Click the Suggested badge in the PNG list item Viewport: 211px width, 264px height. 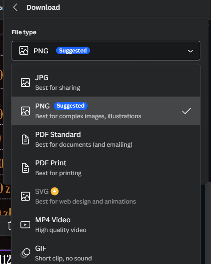pyautogui.click(x=70, y=106)
